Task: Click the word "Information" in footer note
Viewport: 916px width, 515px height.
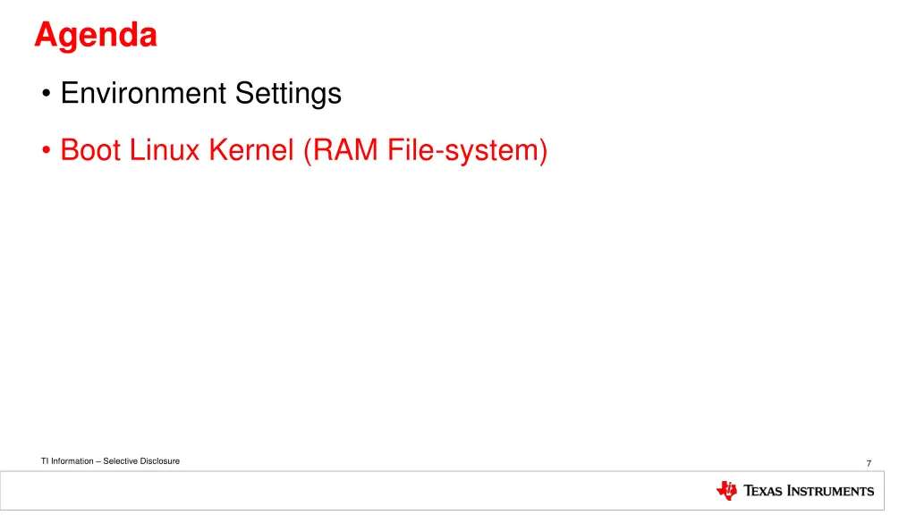Action: pos(72,460)
